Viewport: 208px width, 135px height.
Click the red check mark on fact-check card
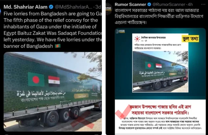click(123, 112)
